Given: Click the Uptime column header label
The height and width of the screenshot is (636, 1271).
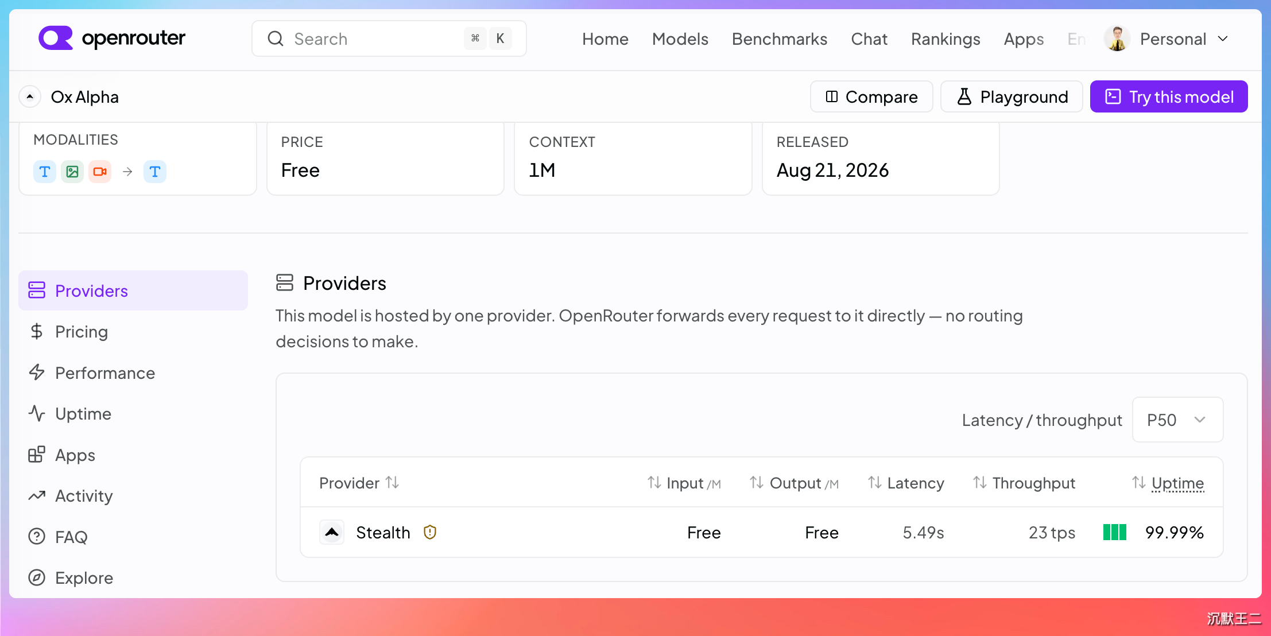Looking at the screenshot, I should coord(1177,483).
